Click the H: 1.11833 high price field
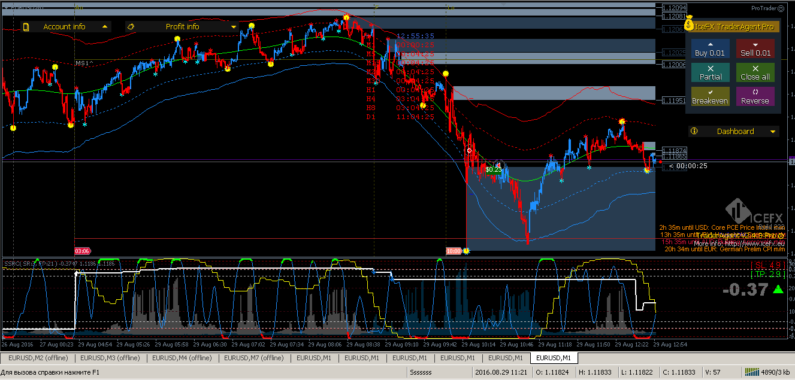 coord(596,372)
